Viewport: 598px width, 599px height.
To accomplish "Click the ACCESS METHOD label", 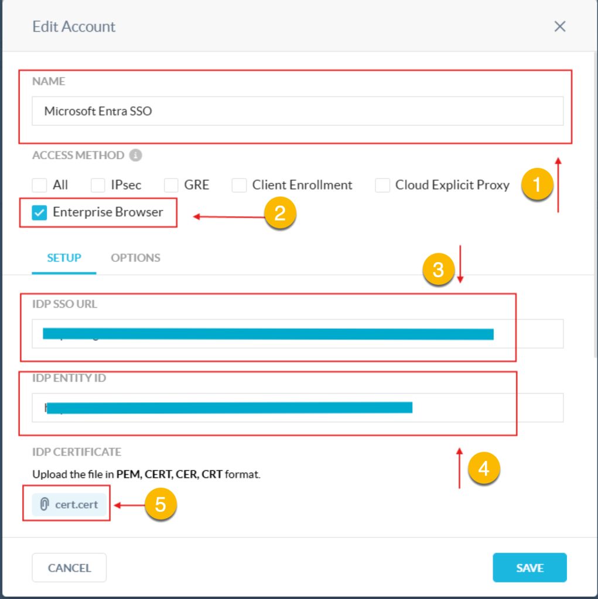I will point(78,156).
